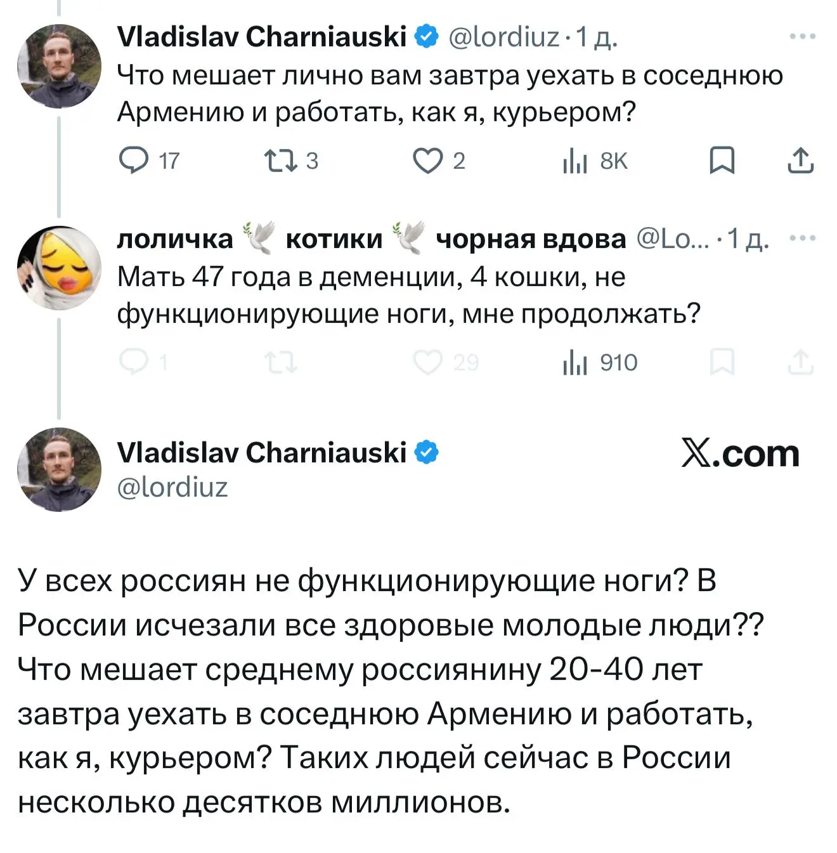Open more options for the first tweet
This screenshot has height=853, width=837.
(802, 37)
